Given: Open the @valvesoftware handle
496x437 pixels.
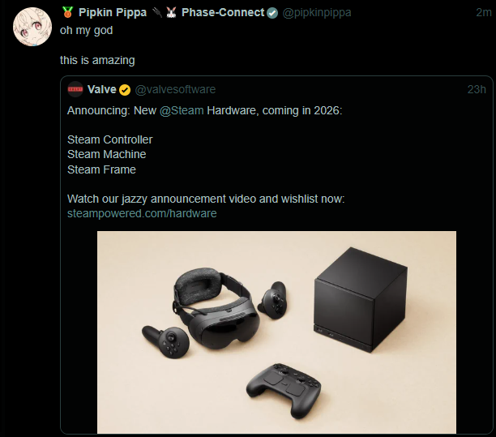Looking at the screenshot, I should pos(175,90).
